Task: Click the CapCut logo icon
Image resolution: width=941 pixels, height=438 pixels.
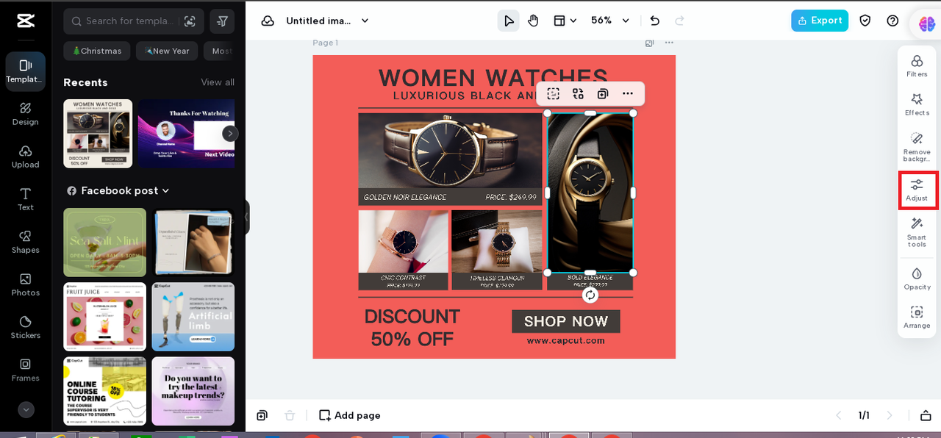Action: point(26,21)
